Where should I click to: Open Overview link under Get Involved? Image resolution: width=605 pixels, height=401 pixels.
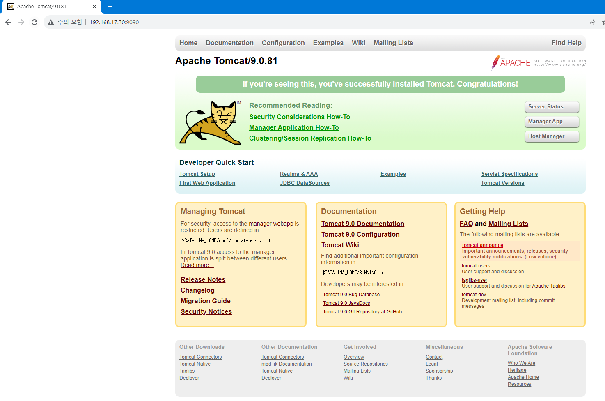coord(354,357)
